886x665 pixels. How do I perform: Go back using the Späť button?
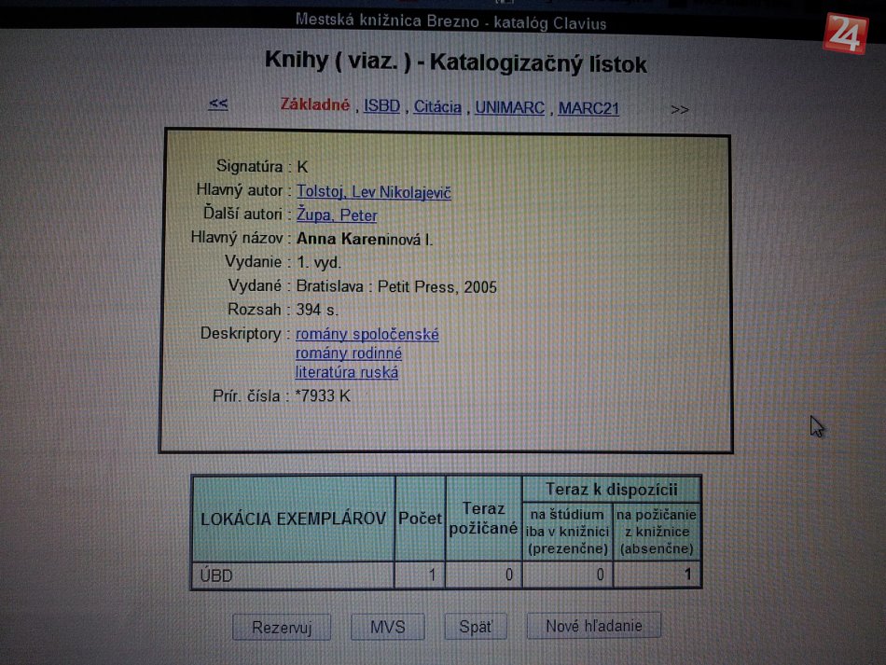(x=476, y=627)
